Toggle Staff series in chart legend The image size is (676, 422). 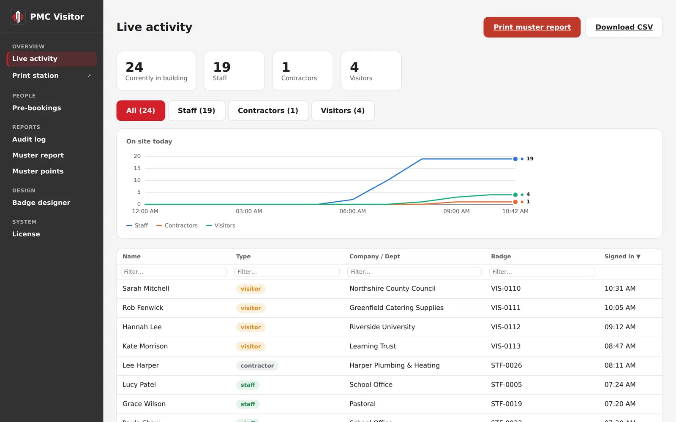tap(137, 226)
